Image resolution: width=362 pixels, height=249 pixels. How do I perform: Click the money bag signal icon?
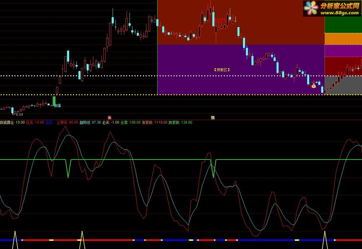tap(314, 86)
